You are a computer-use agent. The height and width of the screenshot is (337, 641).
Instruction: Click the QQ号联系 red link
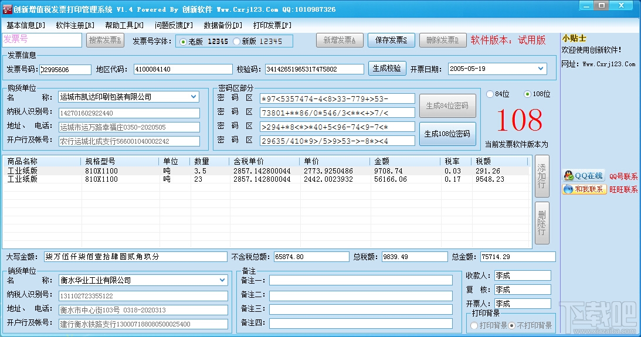(x=623, y=176)
